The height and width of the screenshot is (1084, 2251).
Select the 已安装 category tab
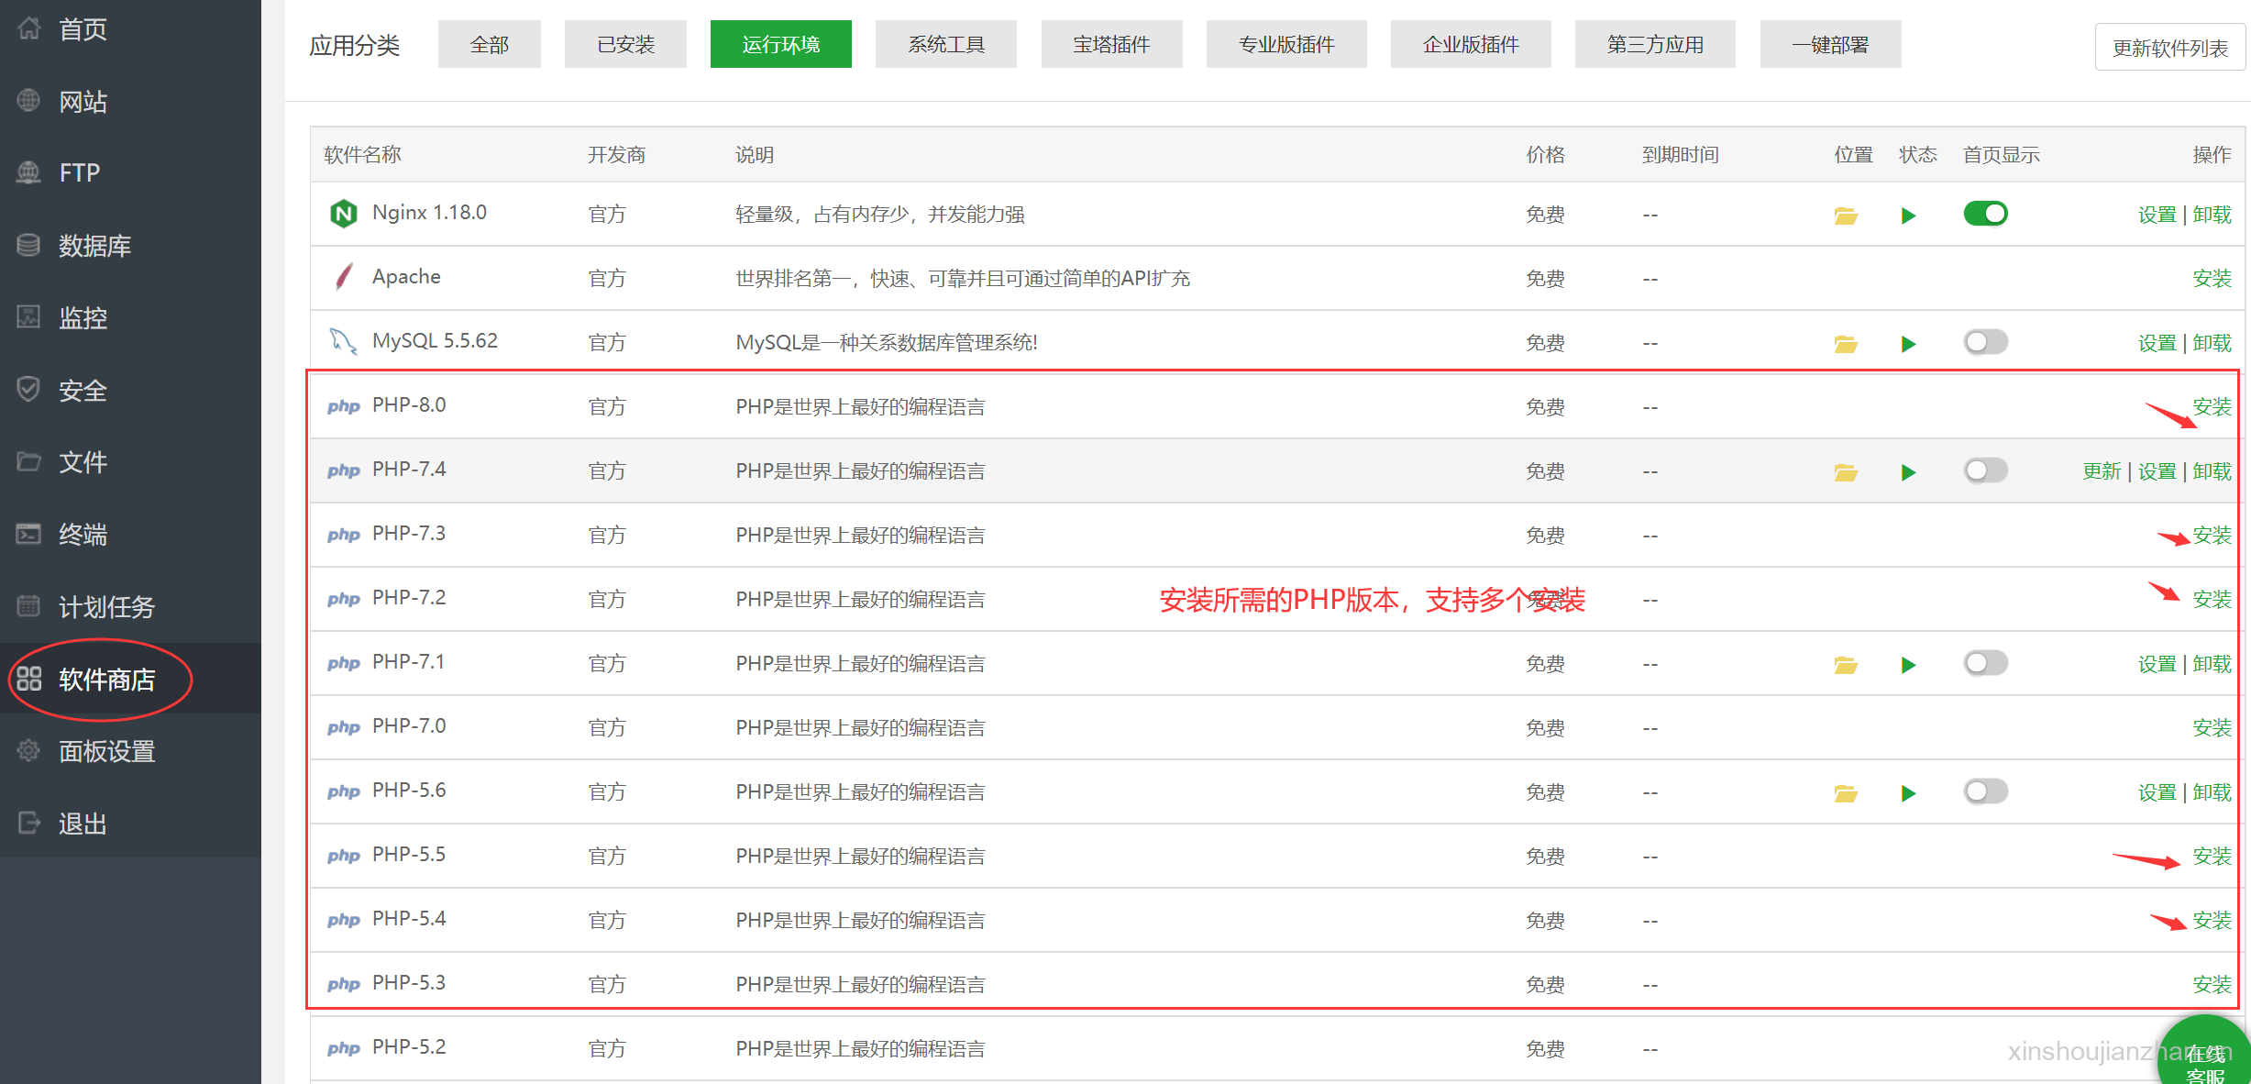625,44
